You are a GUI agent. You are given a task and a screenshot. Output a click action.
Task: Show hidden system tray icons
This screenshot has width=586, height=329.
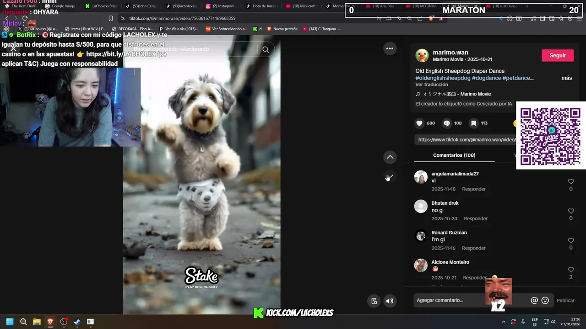pos(503,322)
